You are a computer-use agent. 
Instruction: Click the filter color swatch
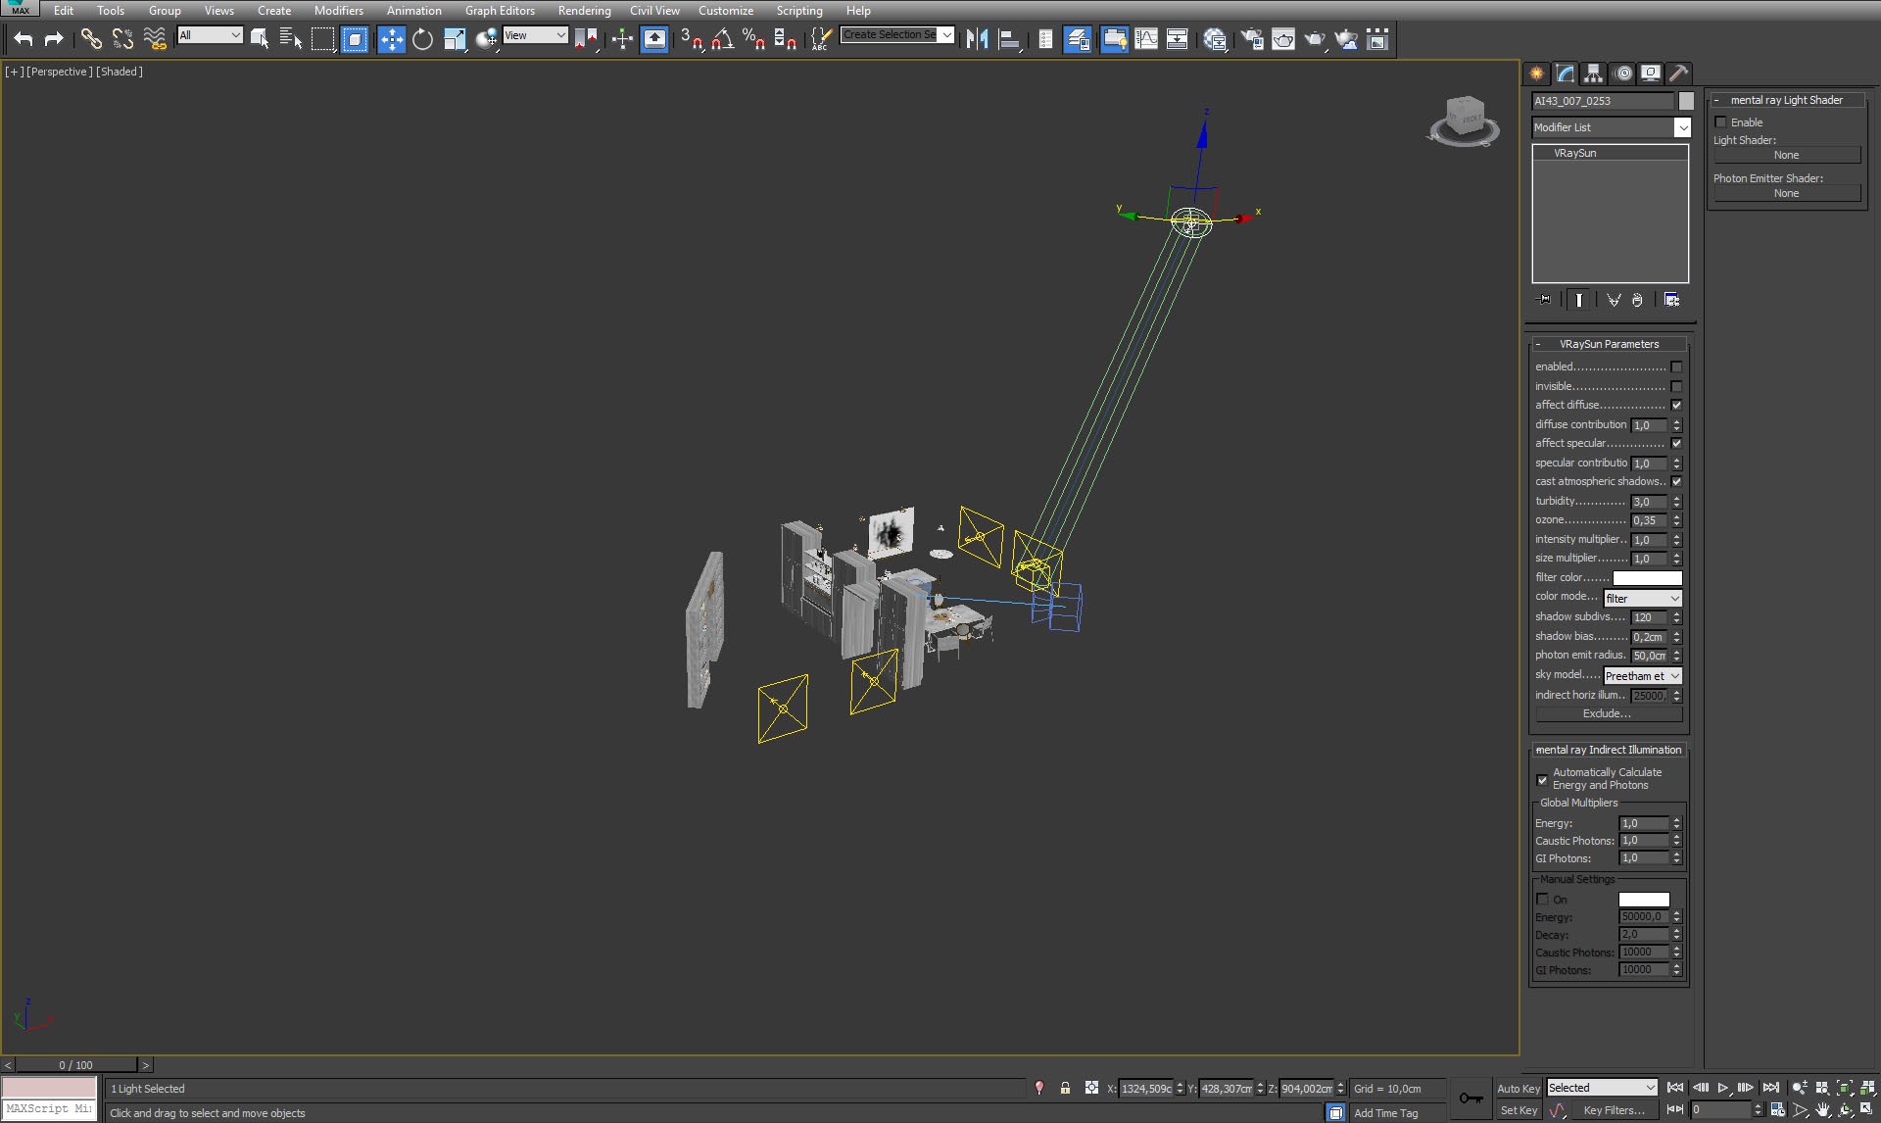click(1645, 577)
